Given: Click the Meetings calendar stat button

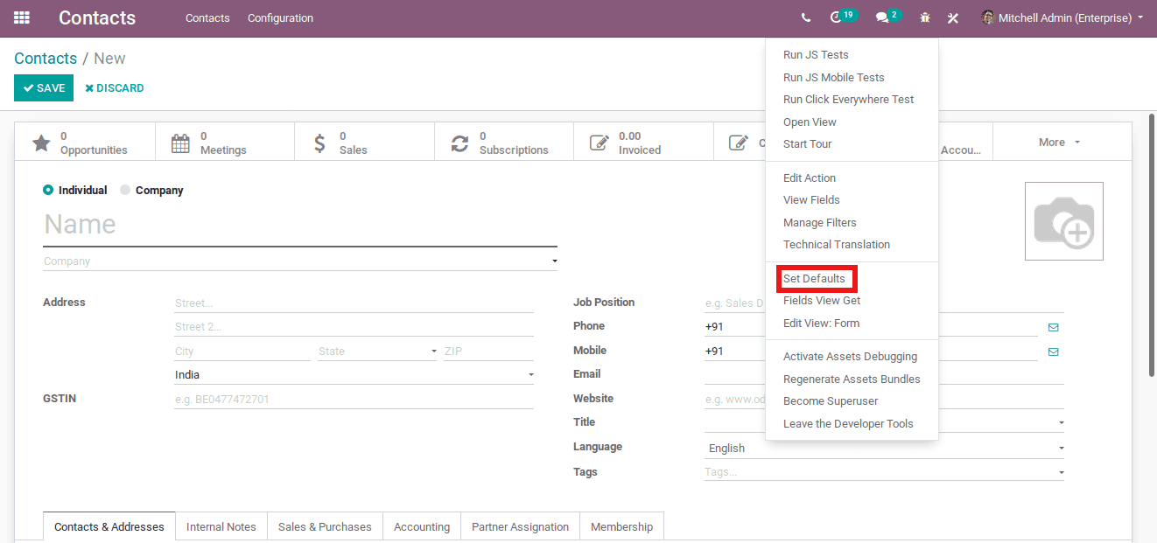Looking at the screenshot, I should [225, 143].
